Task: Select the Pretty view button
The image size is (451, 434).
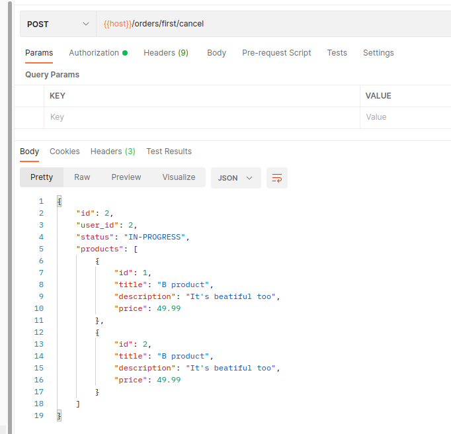Action: click(x=42, y=177)
